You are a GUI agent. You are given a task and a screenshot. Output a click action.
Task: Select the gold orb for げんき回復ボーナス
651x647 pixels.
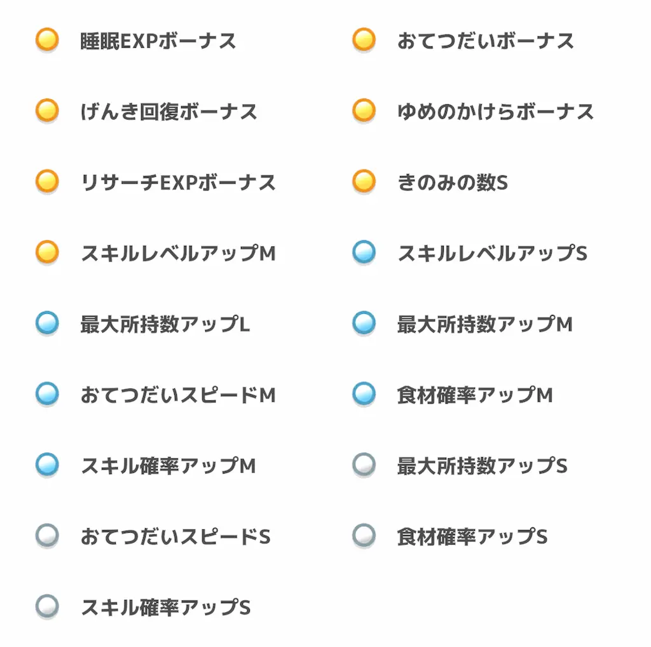click(x=47, y=111)
